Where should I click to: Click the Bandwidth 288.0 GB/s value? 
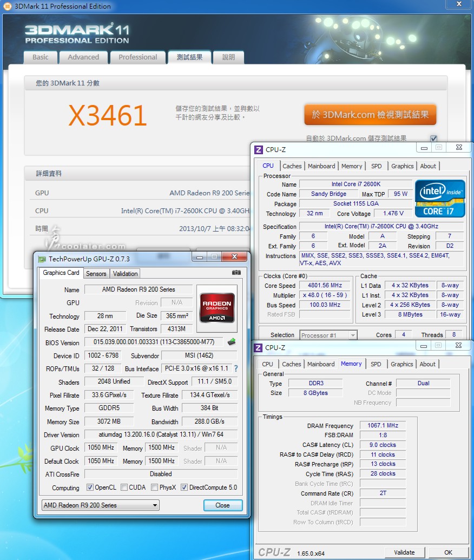[x=209, y=421]
